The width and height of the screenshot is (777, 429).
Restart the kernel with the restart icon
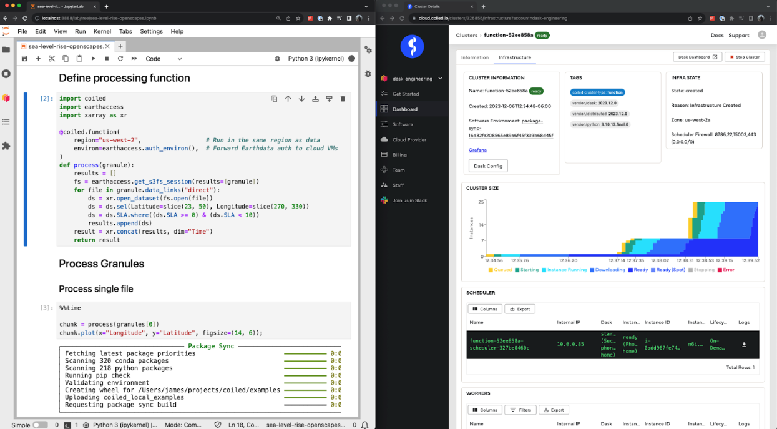pos(121,58)
